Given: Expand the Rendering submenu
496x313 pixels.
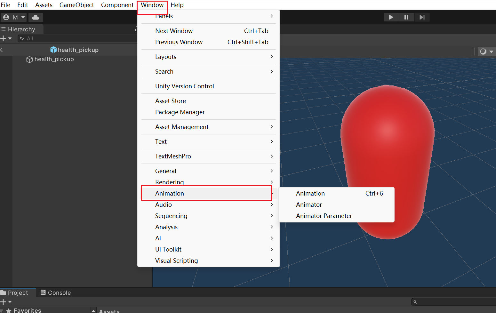Looking at the screenshot, I should coord(209,182).
